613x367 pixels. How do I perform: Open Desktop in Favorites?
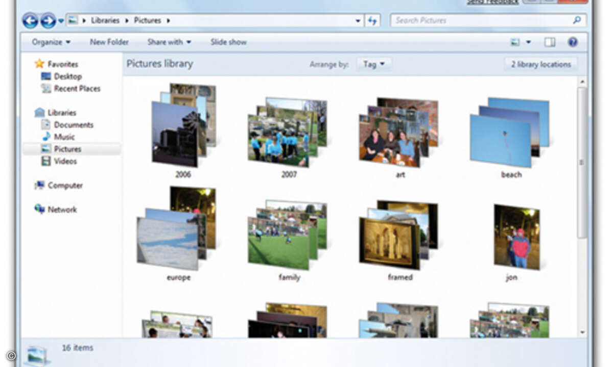tap(68, 76)
